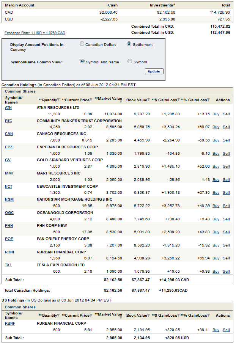
Task: Open the ATN symbol link
Action: tap(8, 108)
